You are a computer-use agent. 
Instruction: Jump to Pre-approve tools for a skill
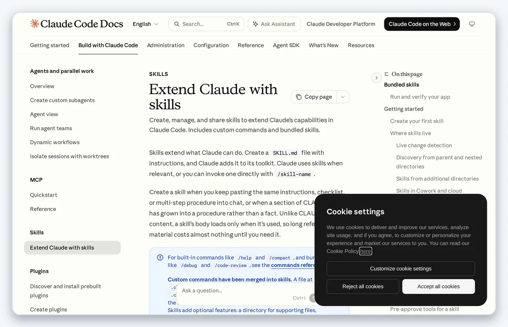425,309
